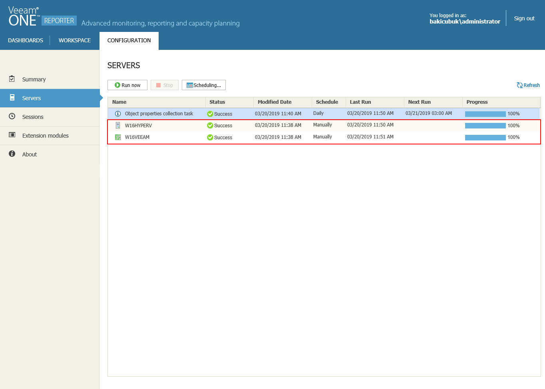Viewport: 545px width, 389px height.
Task: Sort by the Schedule column header
Action: point(329,102)
